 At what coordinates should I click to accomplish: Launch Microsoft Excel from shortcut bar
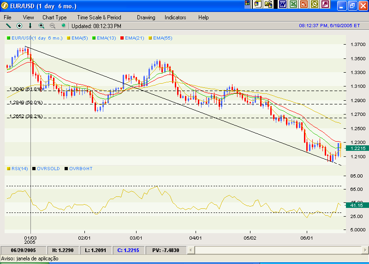point(293,4)
